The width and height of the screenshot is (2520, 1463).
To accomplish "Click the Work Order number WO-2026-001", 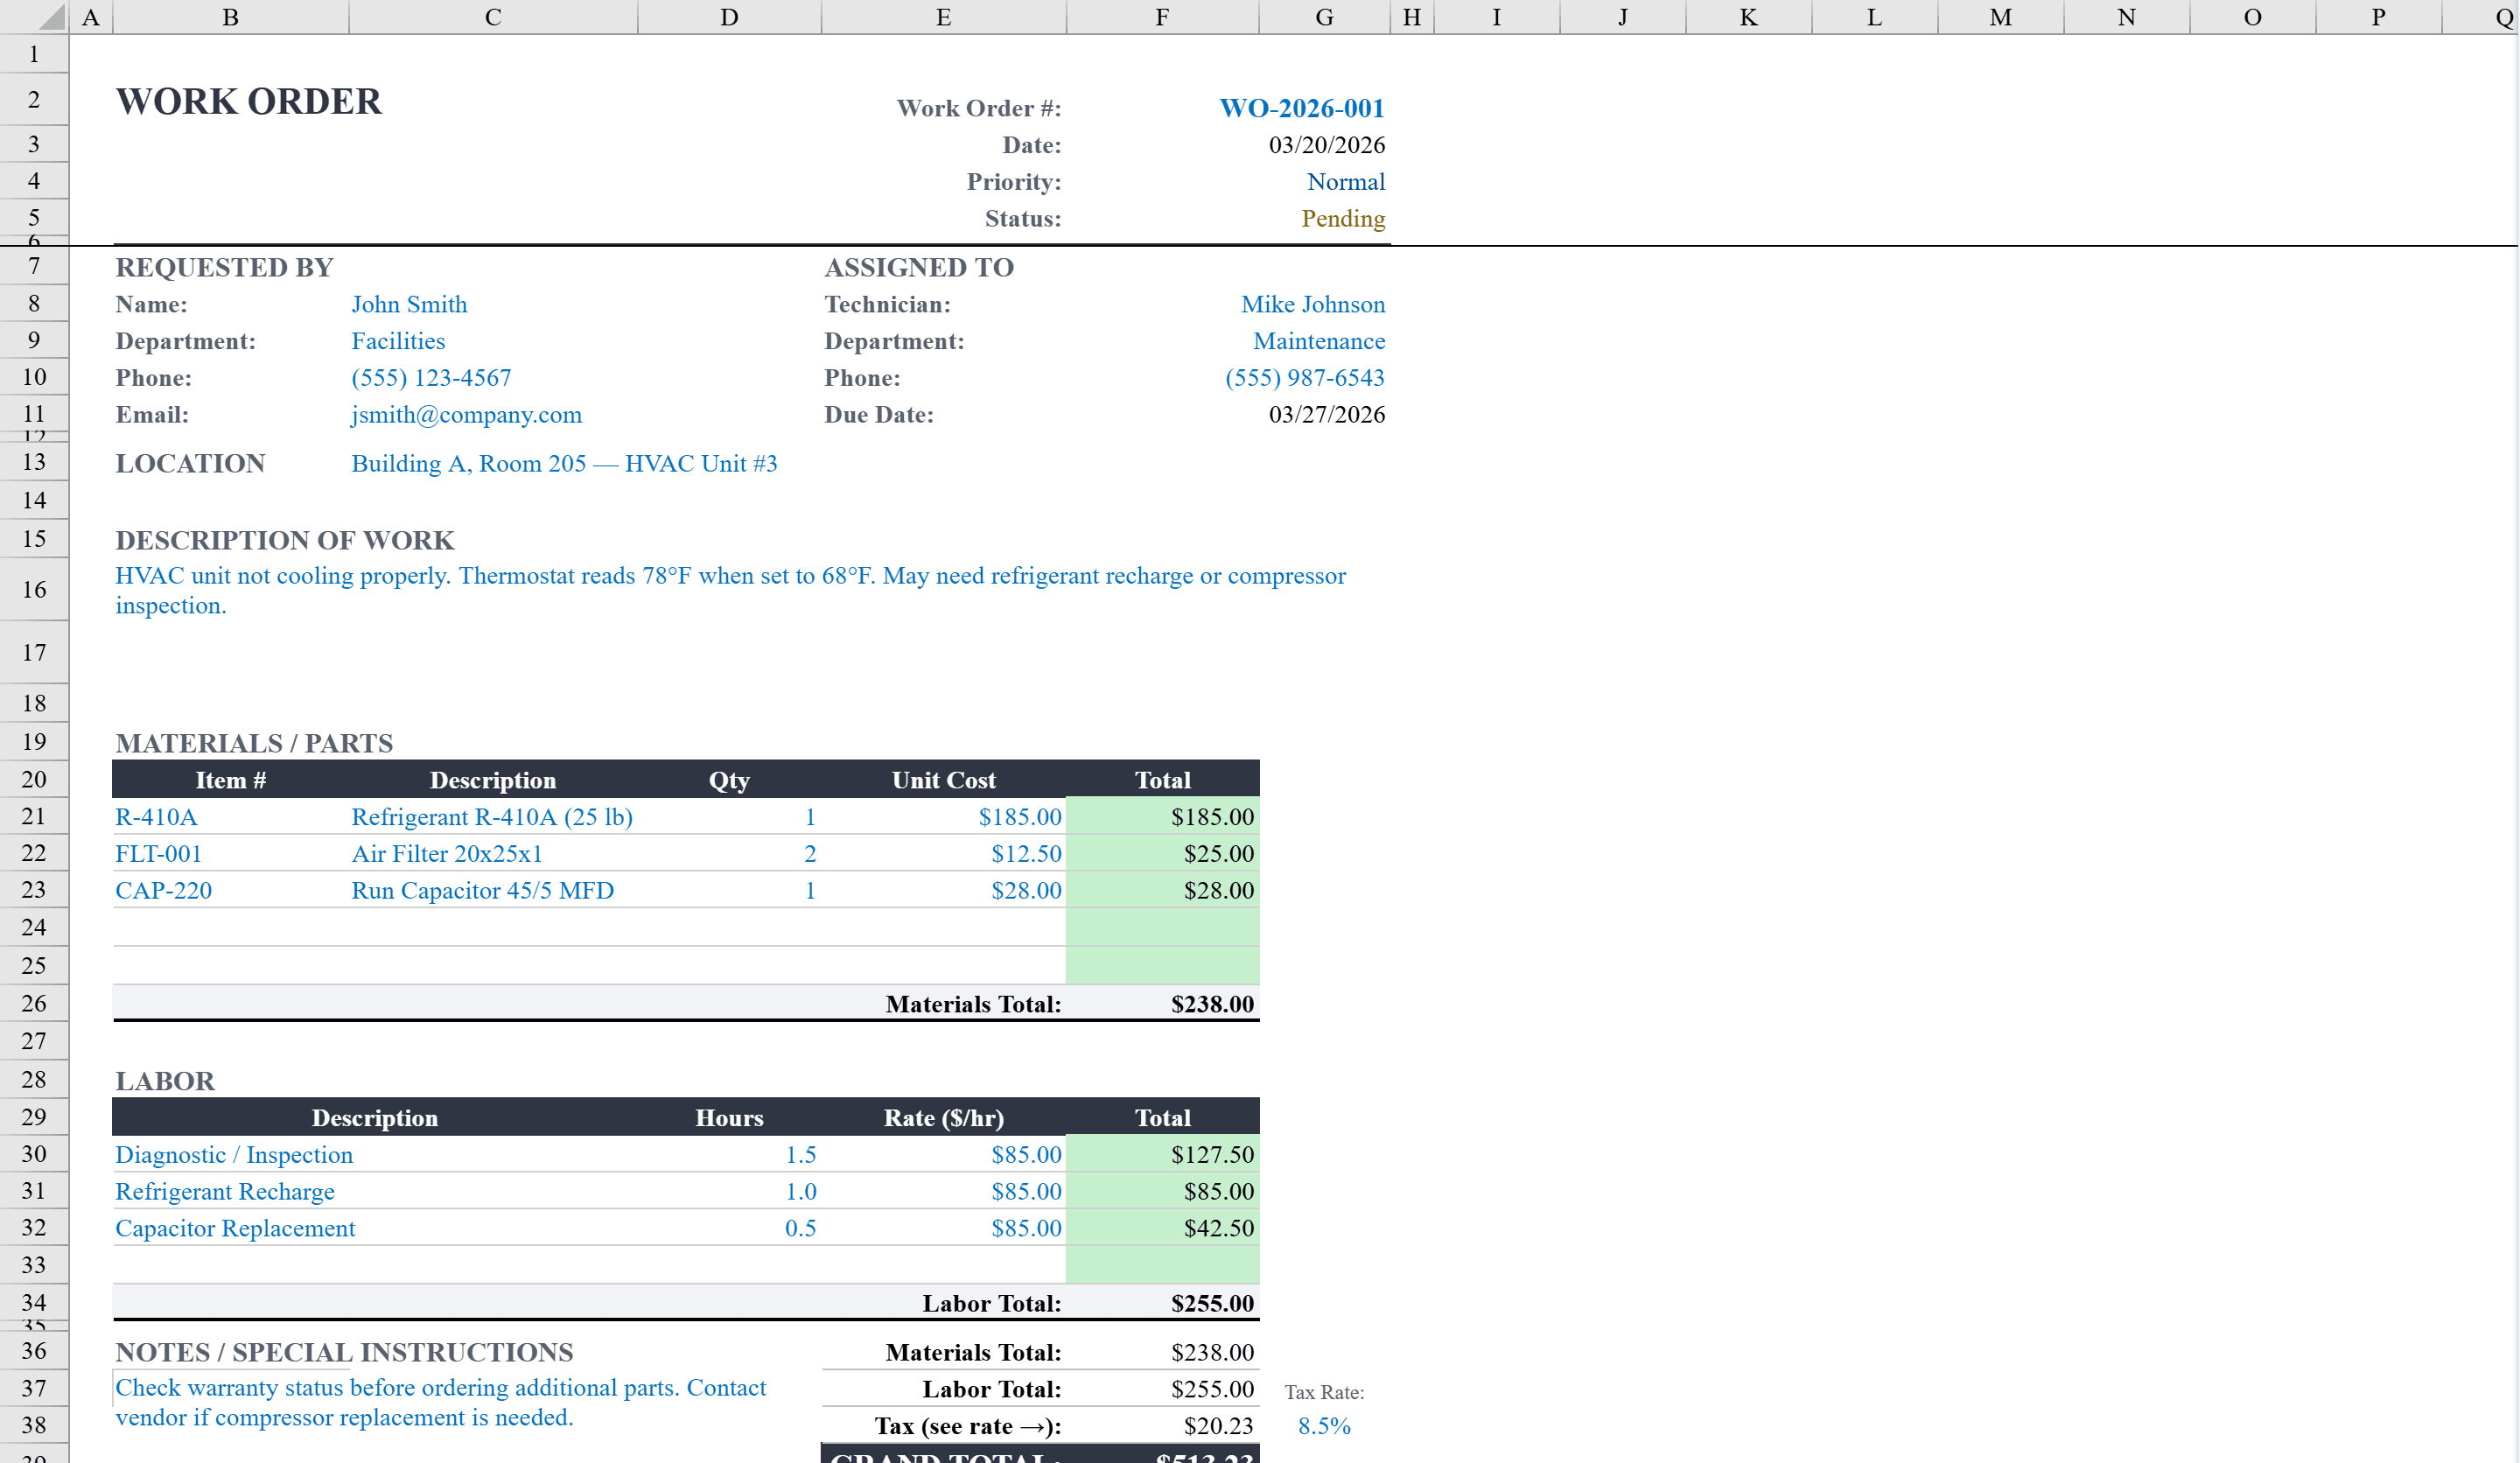I will (x=1301, y=108).
